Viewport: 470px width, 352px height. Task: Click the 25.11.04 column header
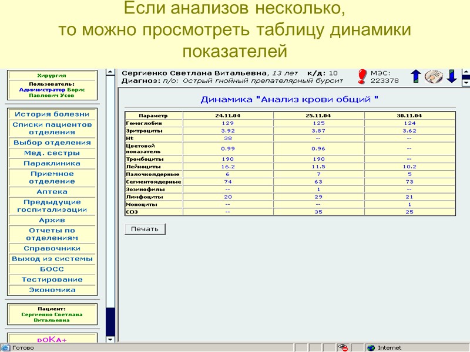click(x=318, y=116)
